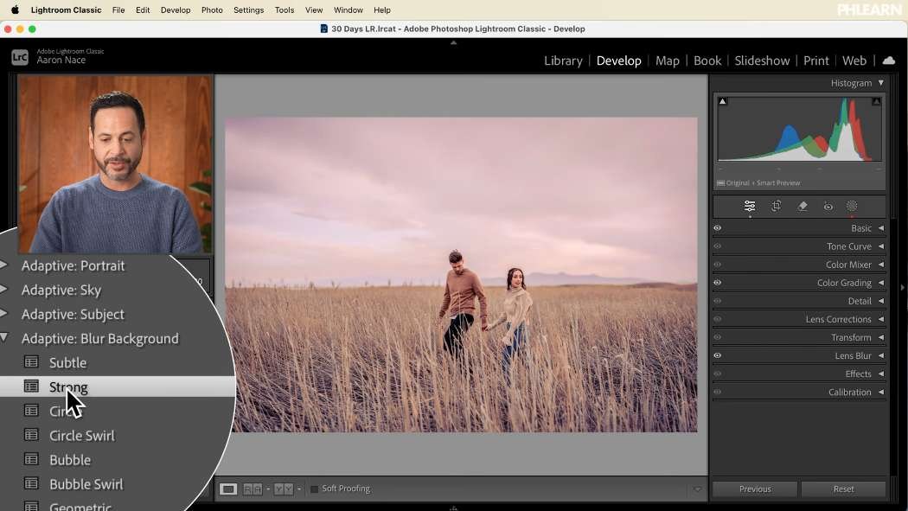Screen dimensions: 908x511
Task: Select the Red Eye correction tool
Action: point(828,207)
